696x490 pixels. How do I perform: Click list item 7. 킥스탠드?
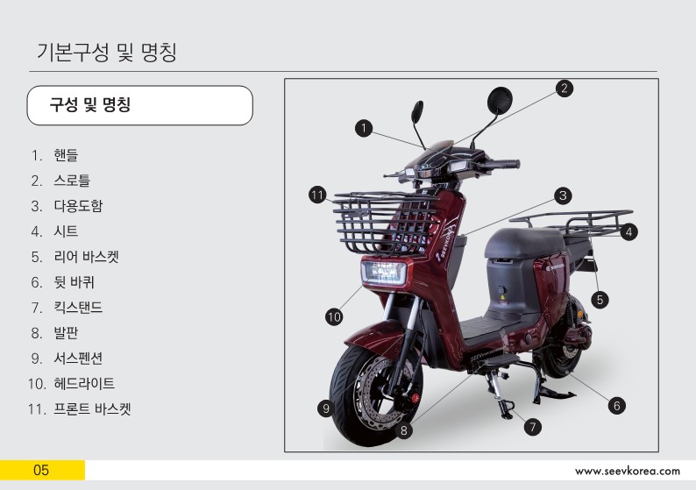click(x=67, y=307)
